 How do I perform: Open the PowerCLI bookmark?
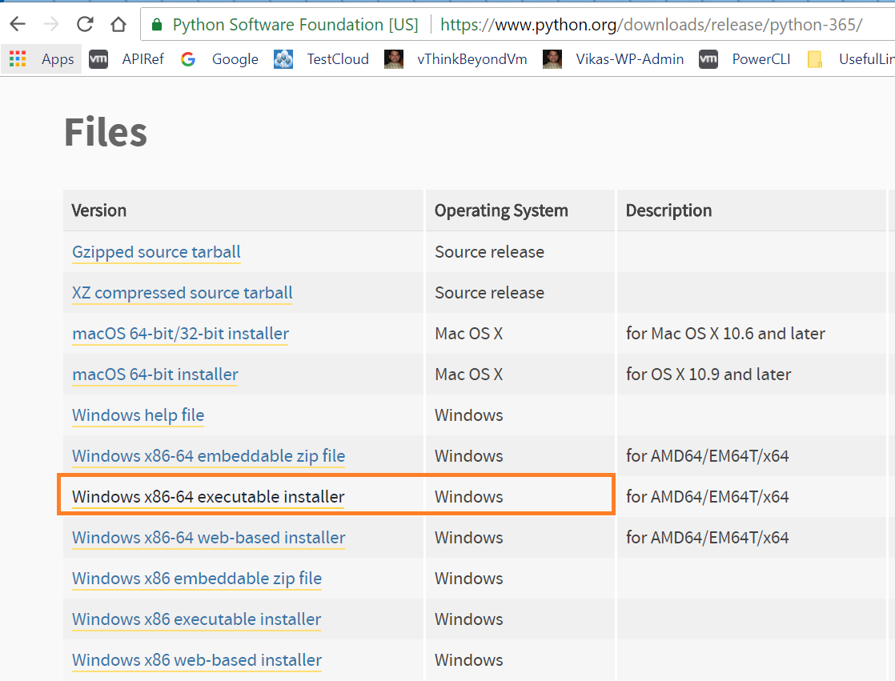tap(761, 58)
